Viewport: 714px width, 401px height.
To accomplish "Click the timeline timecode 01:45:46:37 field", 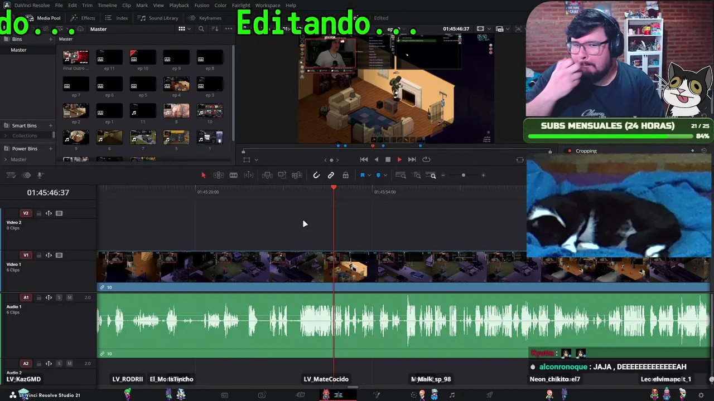I will pos(48,193).
